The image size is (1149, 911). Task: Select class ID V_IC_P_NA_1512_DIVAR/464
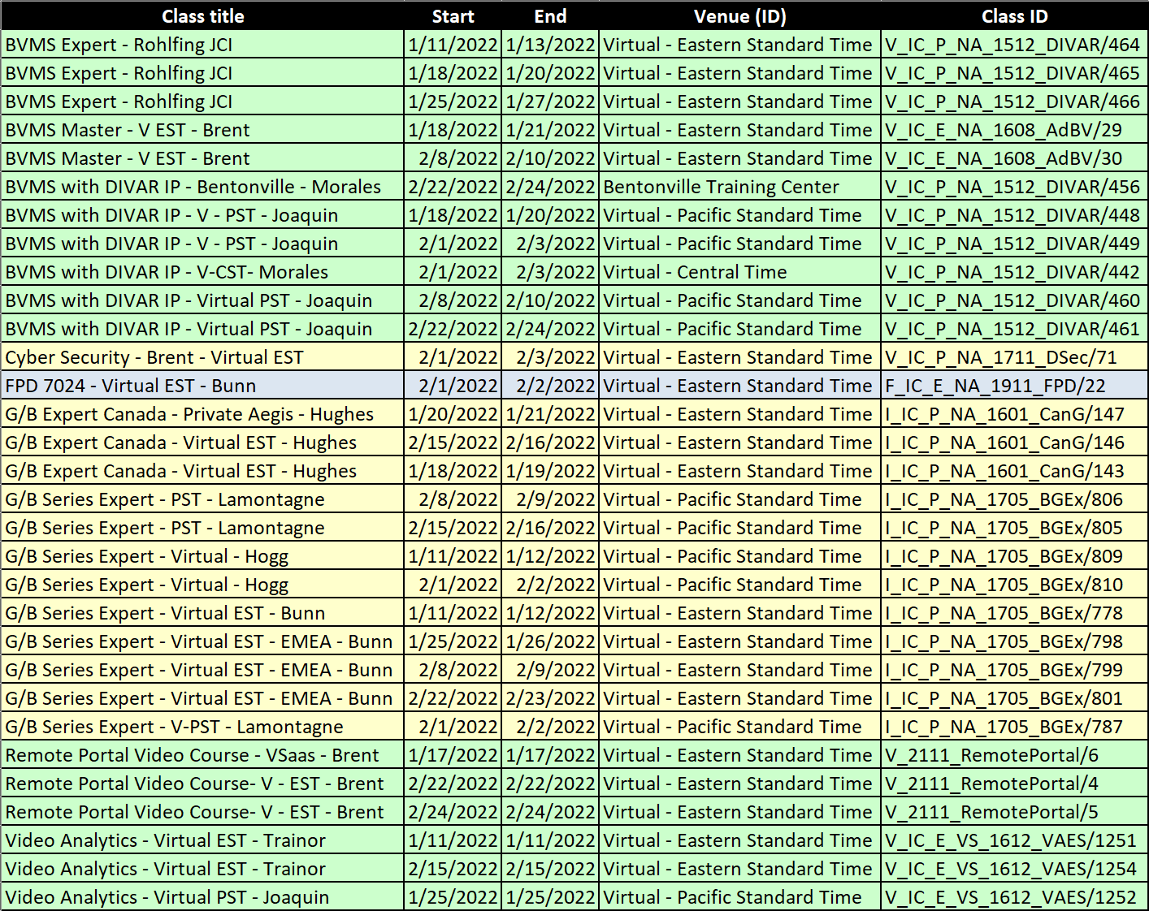click(1014, 45)
